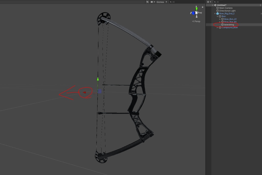Select the Bon object in hierarchy
Viewport: 262px width, 175px height.
224,16
